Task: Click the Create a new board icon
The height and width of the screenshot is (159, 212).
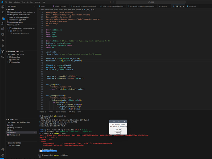Action: (x=8, y=22)
